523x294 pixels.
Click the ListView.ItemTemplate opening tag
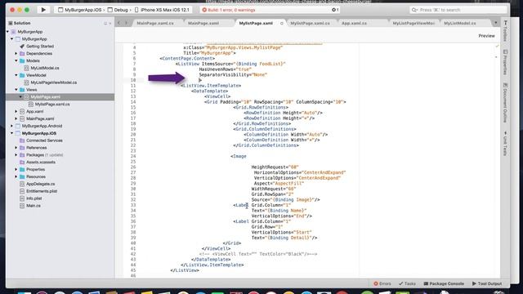pyautogui.click(x=211, y=86)
